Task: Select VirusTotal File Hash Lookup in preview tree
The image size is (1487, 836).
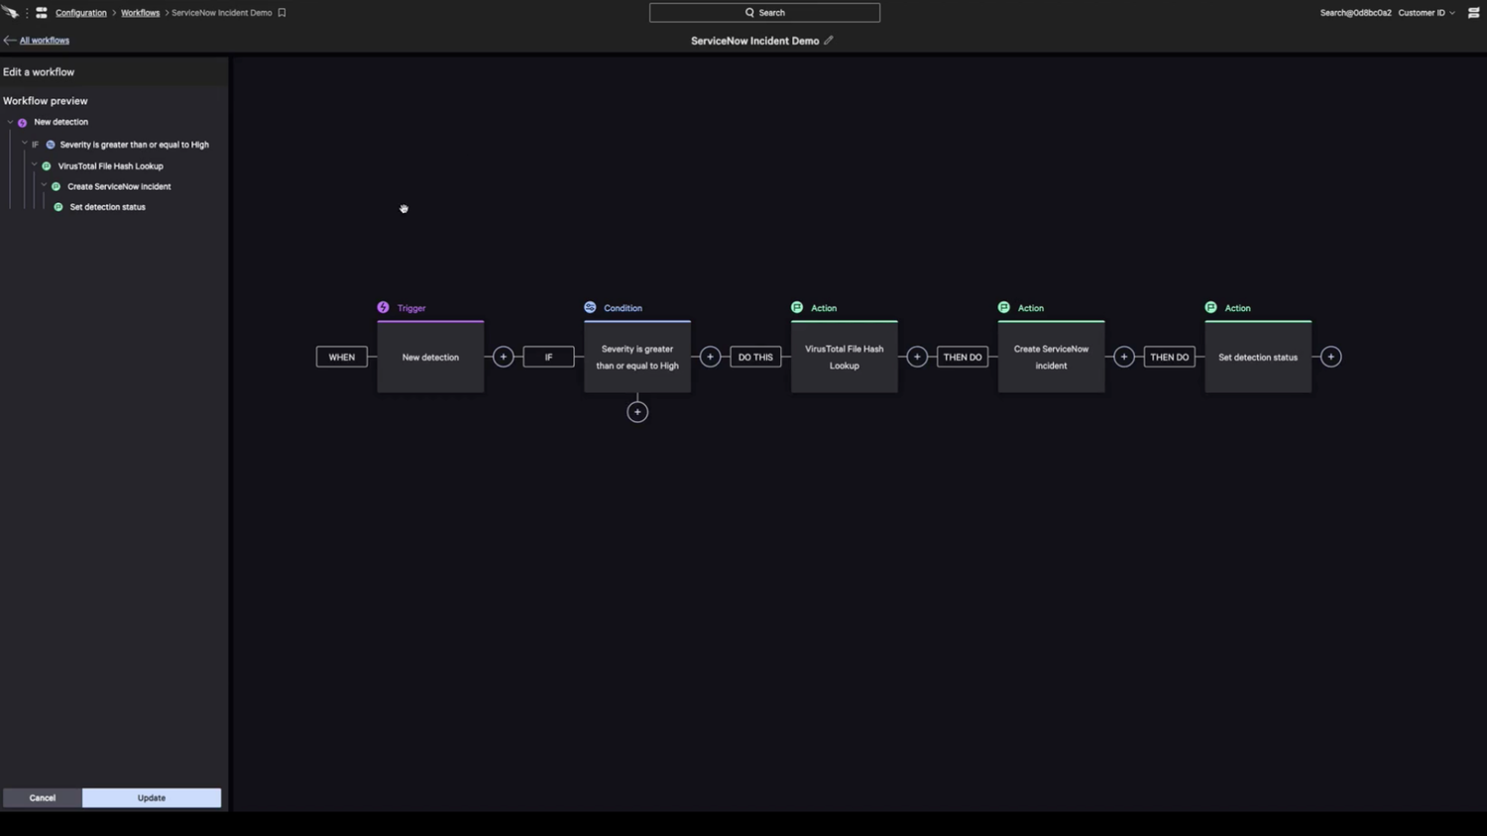Action: click(110, 166)
